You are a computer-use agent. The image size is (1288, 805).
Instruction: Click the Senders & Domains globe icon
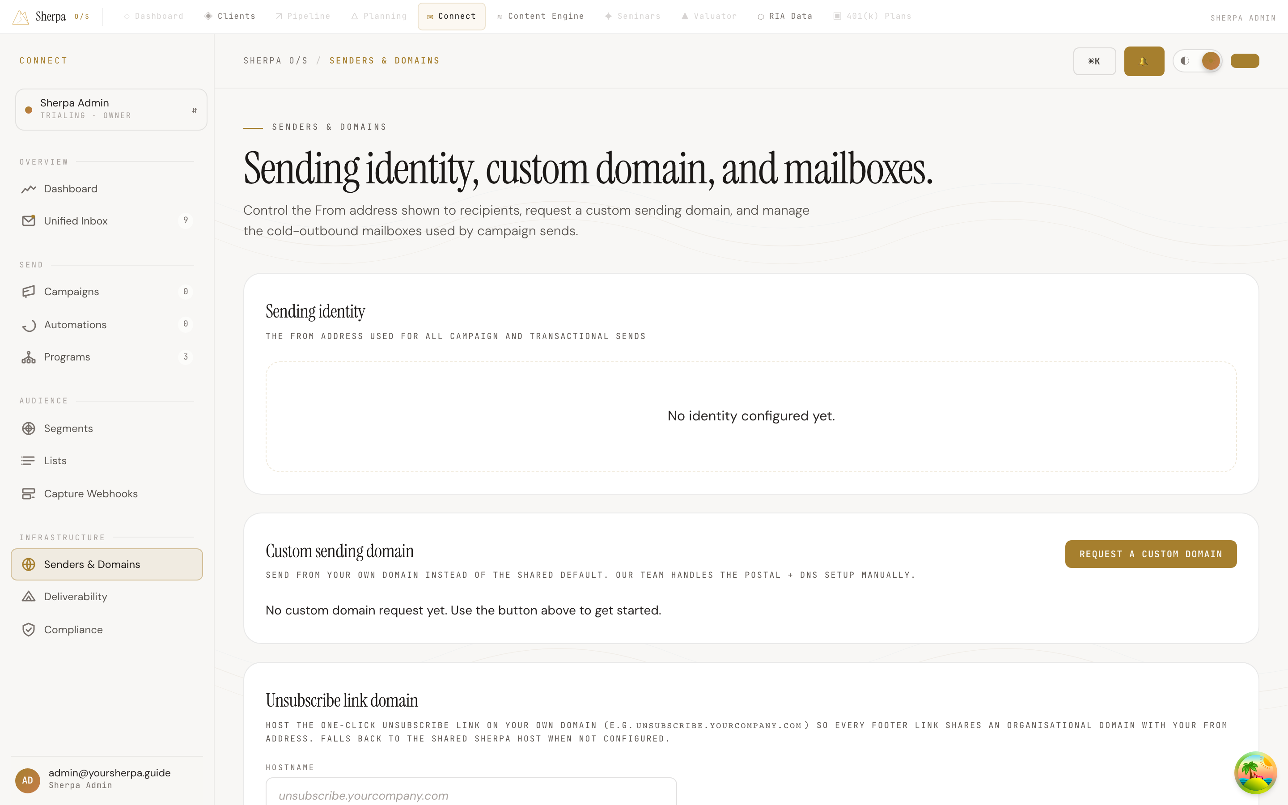29,564
